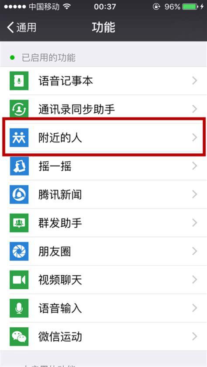Image resolution: width=207 pixels, height=367 pixels.
Task: Tap the 腾讯新闻 news icon
Action: point(19,194)
